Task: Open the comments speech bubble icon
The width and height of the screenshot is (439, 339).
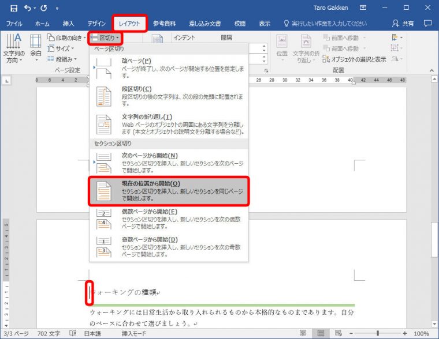Action: tap(427, 23)
